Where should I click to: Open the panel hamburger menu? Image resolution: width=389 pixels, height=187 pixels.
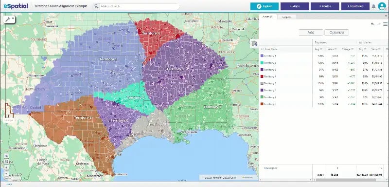[385, 24]
